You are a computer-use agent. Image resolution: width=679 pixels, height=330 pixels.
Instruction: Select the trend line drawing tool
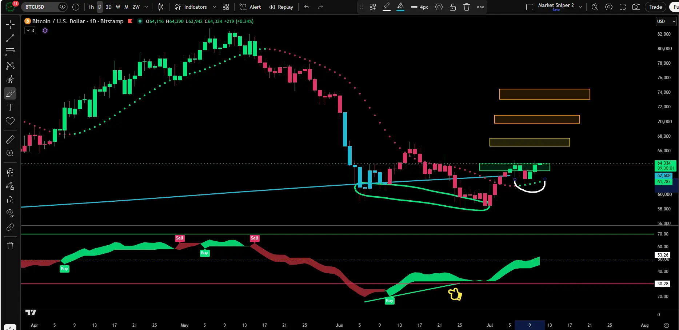coord(10,38)
